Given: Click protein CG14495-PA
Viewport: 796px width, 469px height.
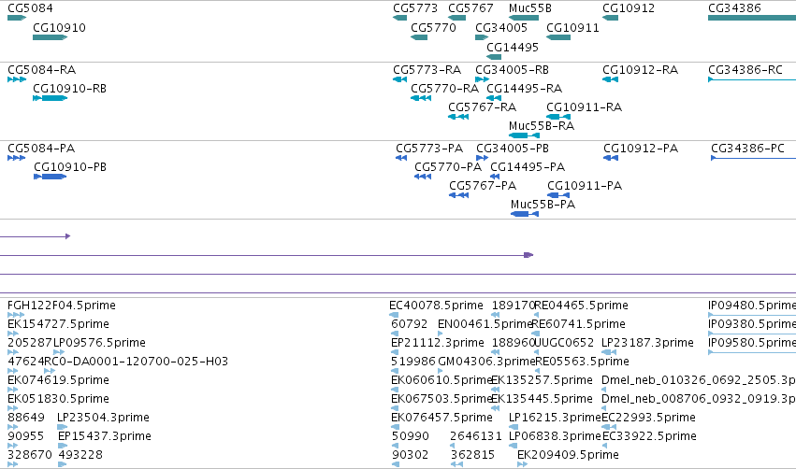Looking at the screenshot, I should pos(528,167).
